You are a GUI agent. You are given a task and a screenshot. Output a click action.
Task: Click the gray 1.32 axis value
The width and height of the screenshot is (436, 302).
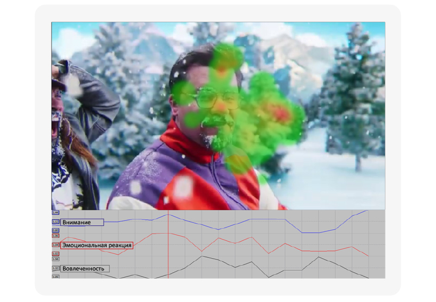[x=55, y=268]
